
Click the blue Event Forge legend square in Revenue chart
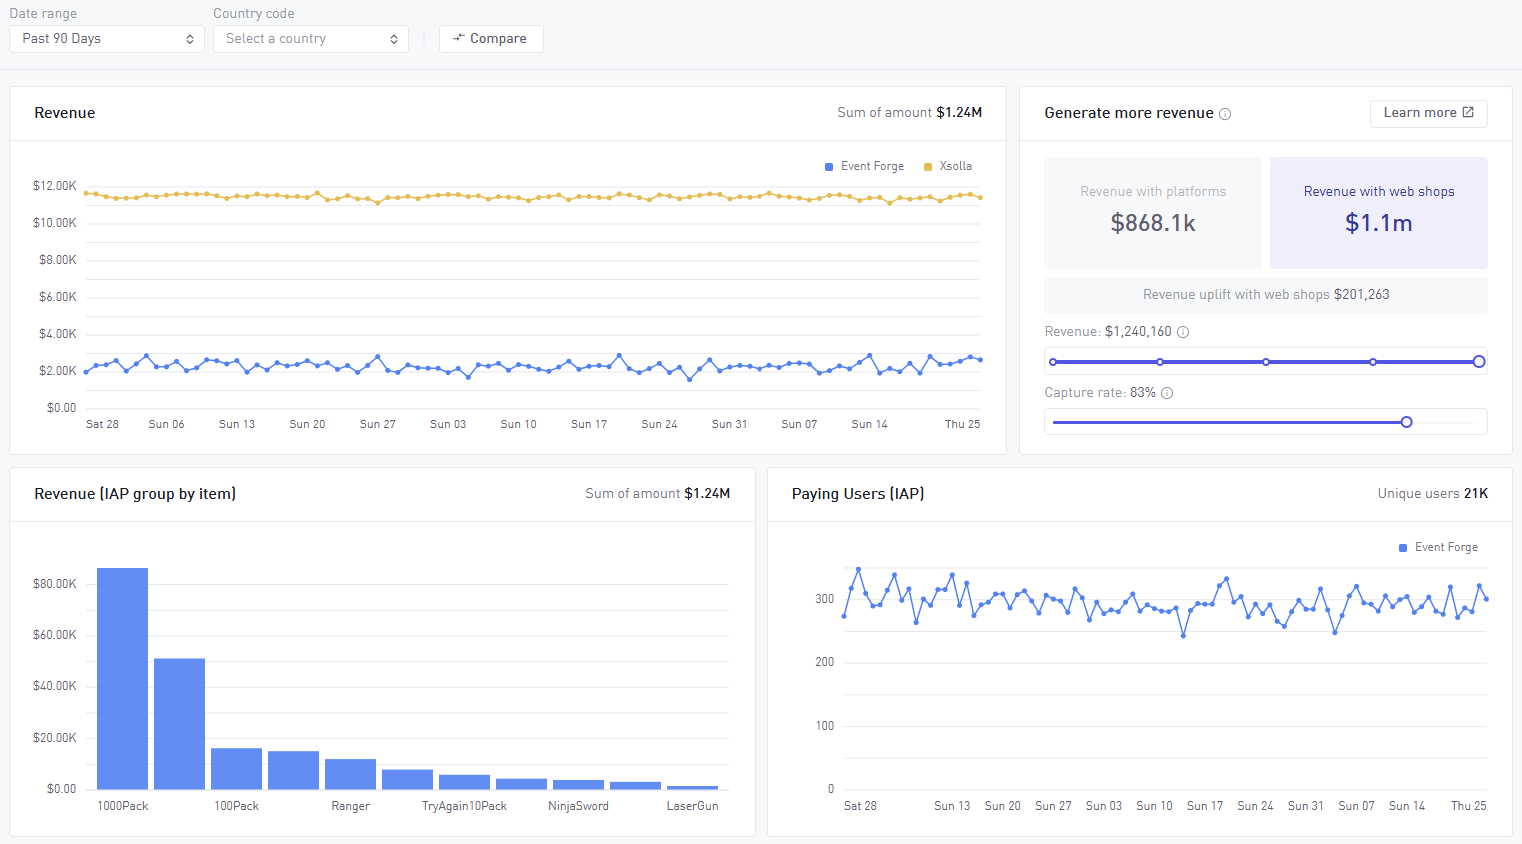(x=829, y=167)
